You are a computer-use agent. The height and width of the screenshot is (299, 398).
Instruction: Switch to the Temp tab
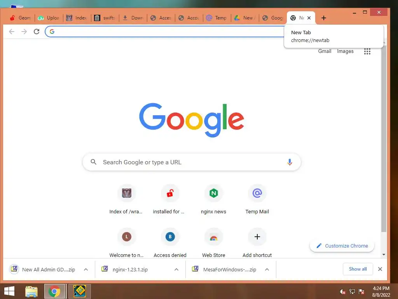coord(216,18)
